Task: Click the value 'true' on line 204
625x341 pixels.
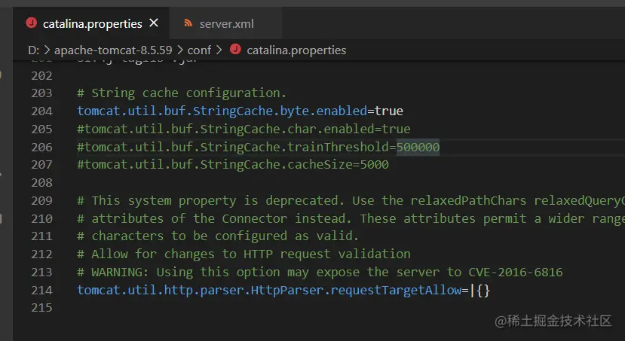Action: (388, 111)
